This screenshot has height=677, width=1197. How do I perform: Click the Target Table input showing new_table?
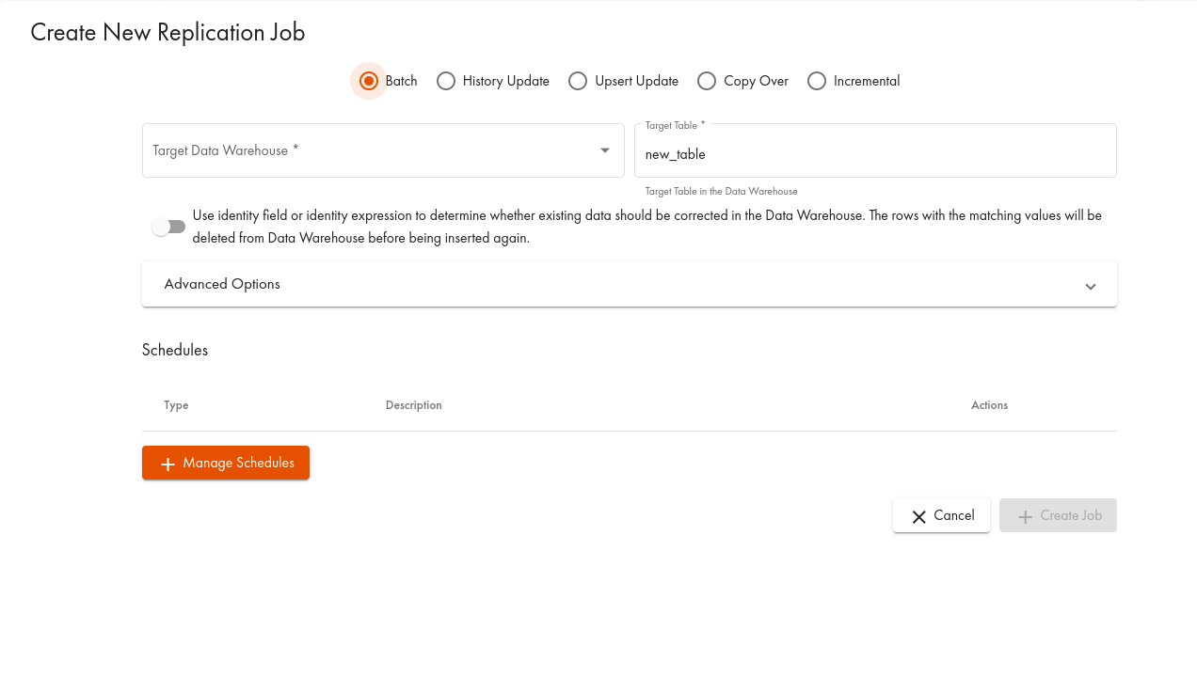point(875,153)
